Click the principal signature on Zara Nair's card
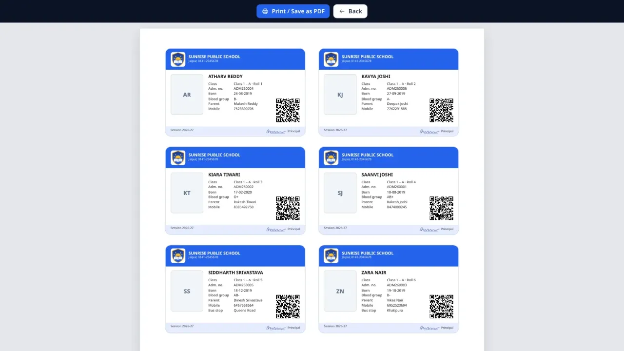The width and height of the screenshot is (624, 351). pyautogui.click(x=429, y=328)
